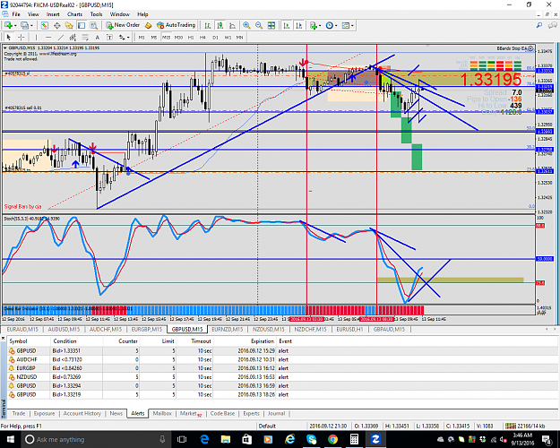The width and height of the screenshot is (560, 448).
Task: Expand the Periods dropdown arrow
Action: point(336,26)
